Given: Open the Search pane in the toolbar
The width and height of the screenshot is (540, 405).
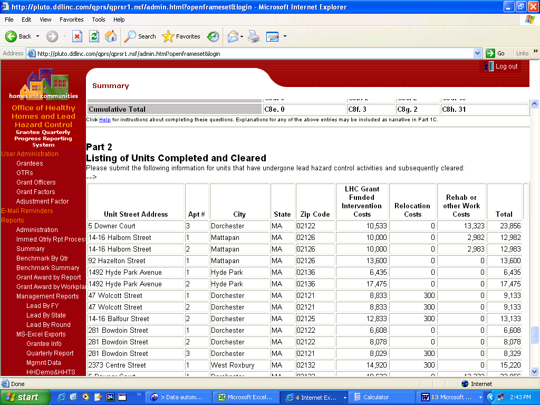Looking at the screenshot, I should click(140, 36).
